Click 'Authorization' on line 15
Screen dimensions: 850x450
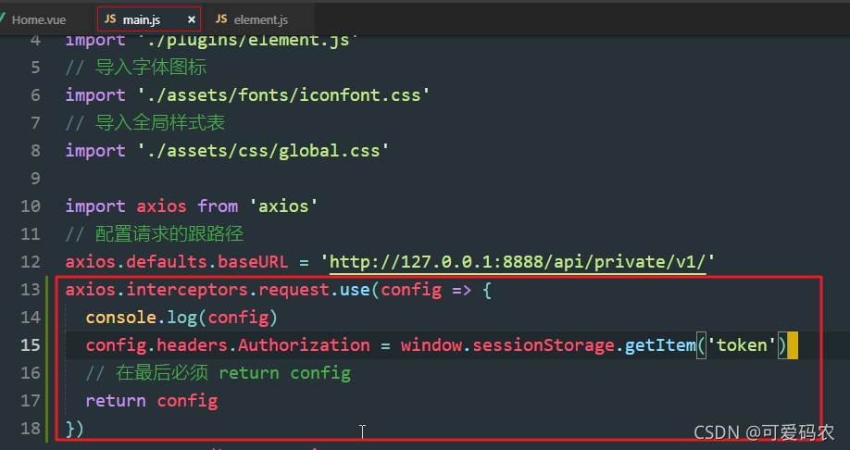click(304, 345)
